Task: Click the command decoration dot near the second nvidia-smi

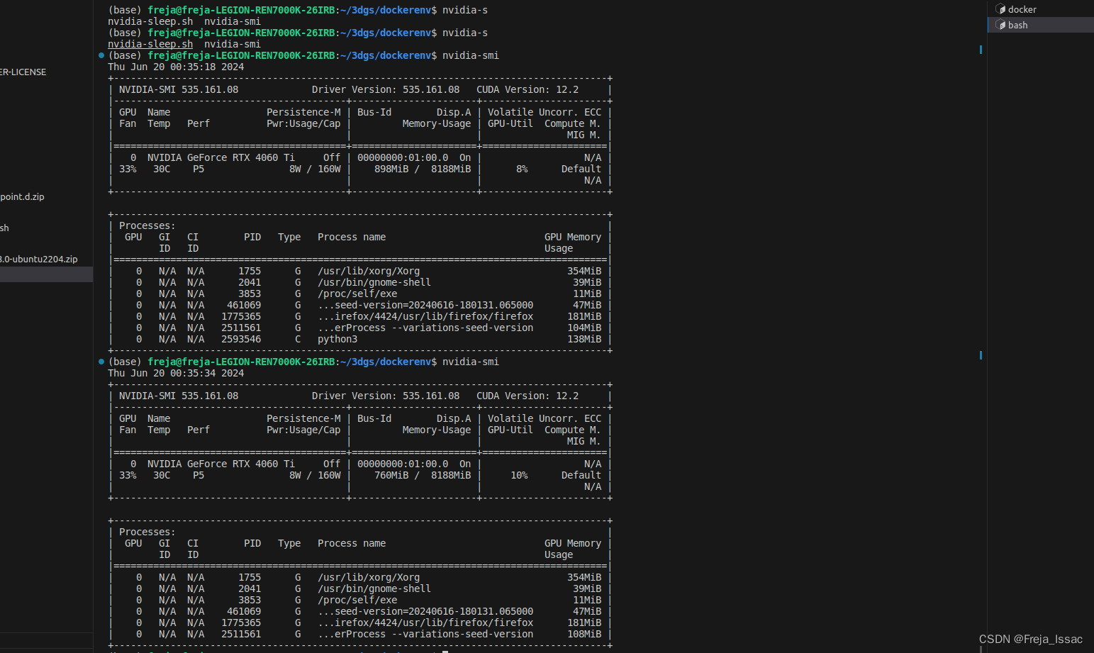Action: pyautogui.click(x=101, y=362)
